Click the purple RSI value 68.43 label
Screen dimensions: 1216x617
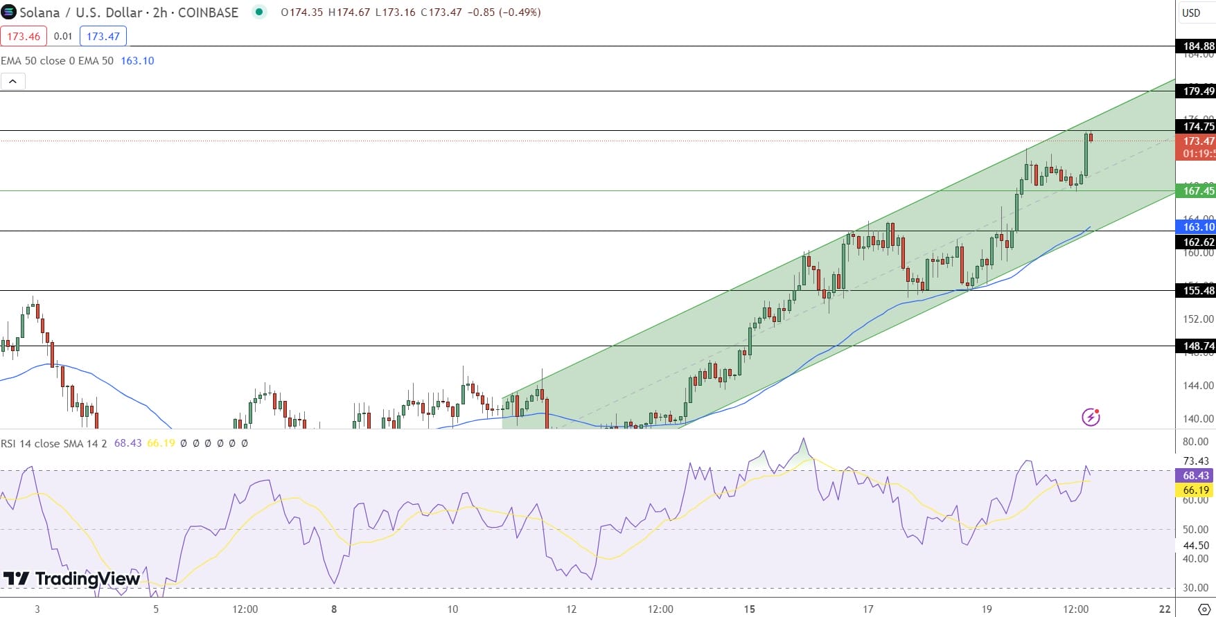tap(1196, 476)
